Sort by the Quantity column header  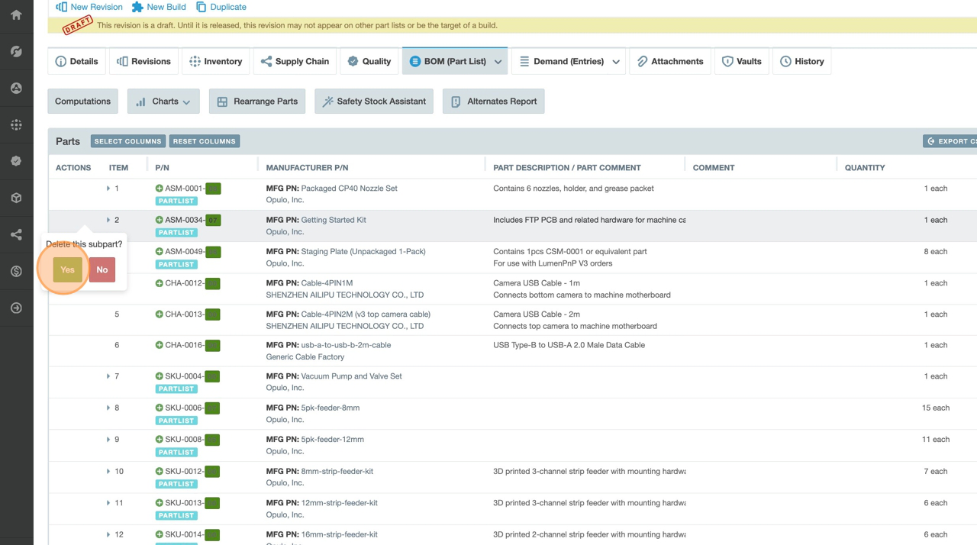(864, 167)
